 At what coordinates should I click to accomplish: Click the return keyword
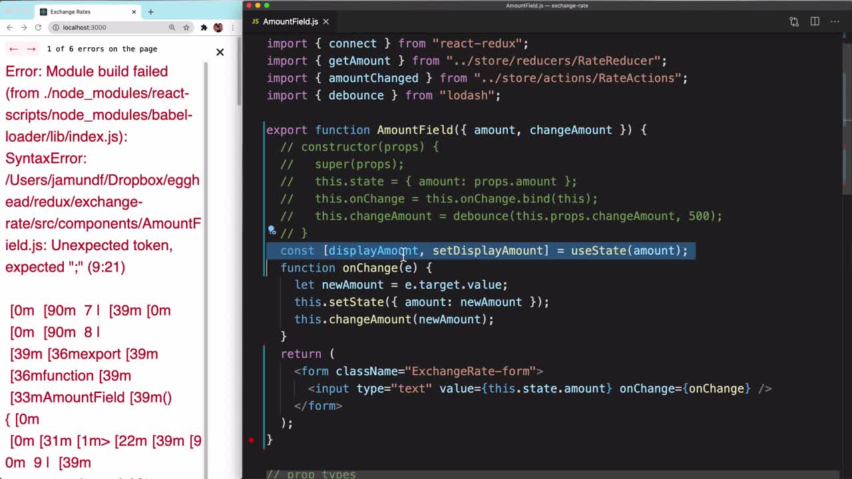click(301, 354)
